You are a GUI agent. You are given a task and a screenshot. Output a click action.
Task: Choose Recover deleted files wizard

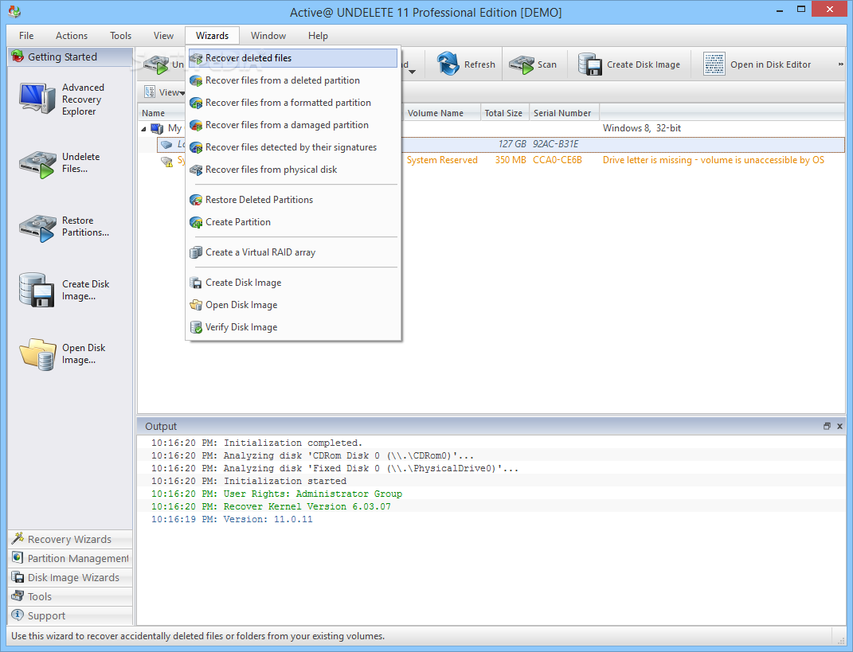point(292,58)
